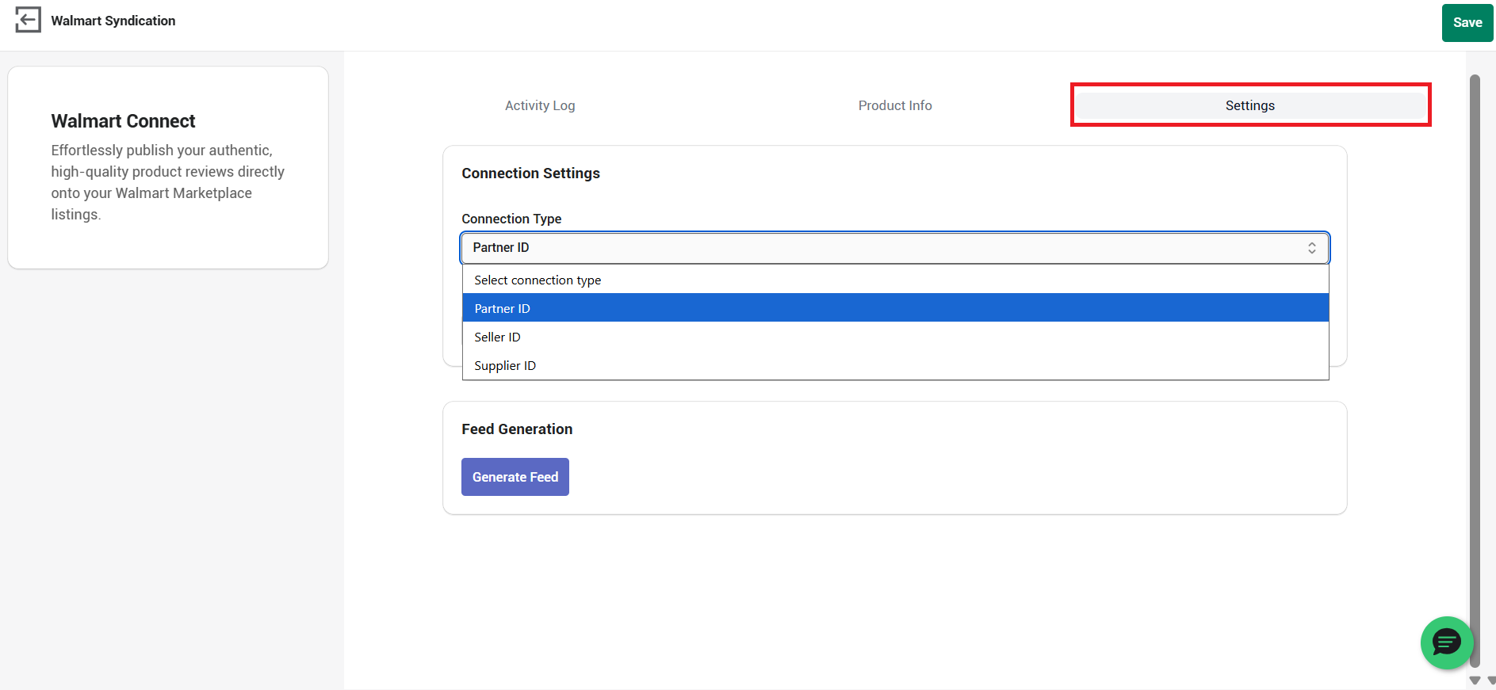Switch to the Activity Log tab
Screen dimensions: 1496x690
pyautogui.click(x=540, y=105)
